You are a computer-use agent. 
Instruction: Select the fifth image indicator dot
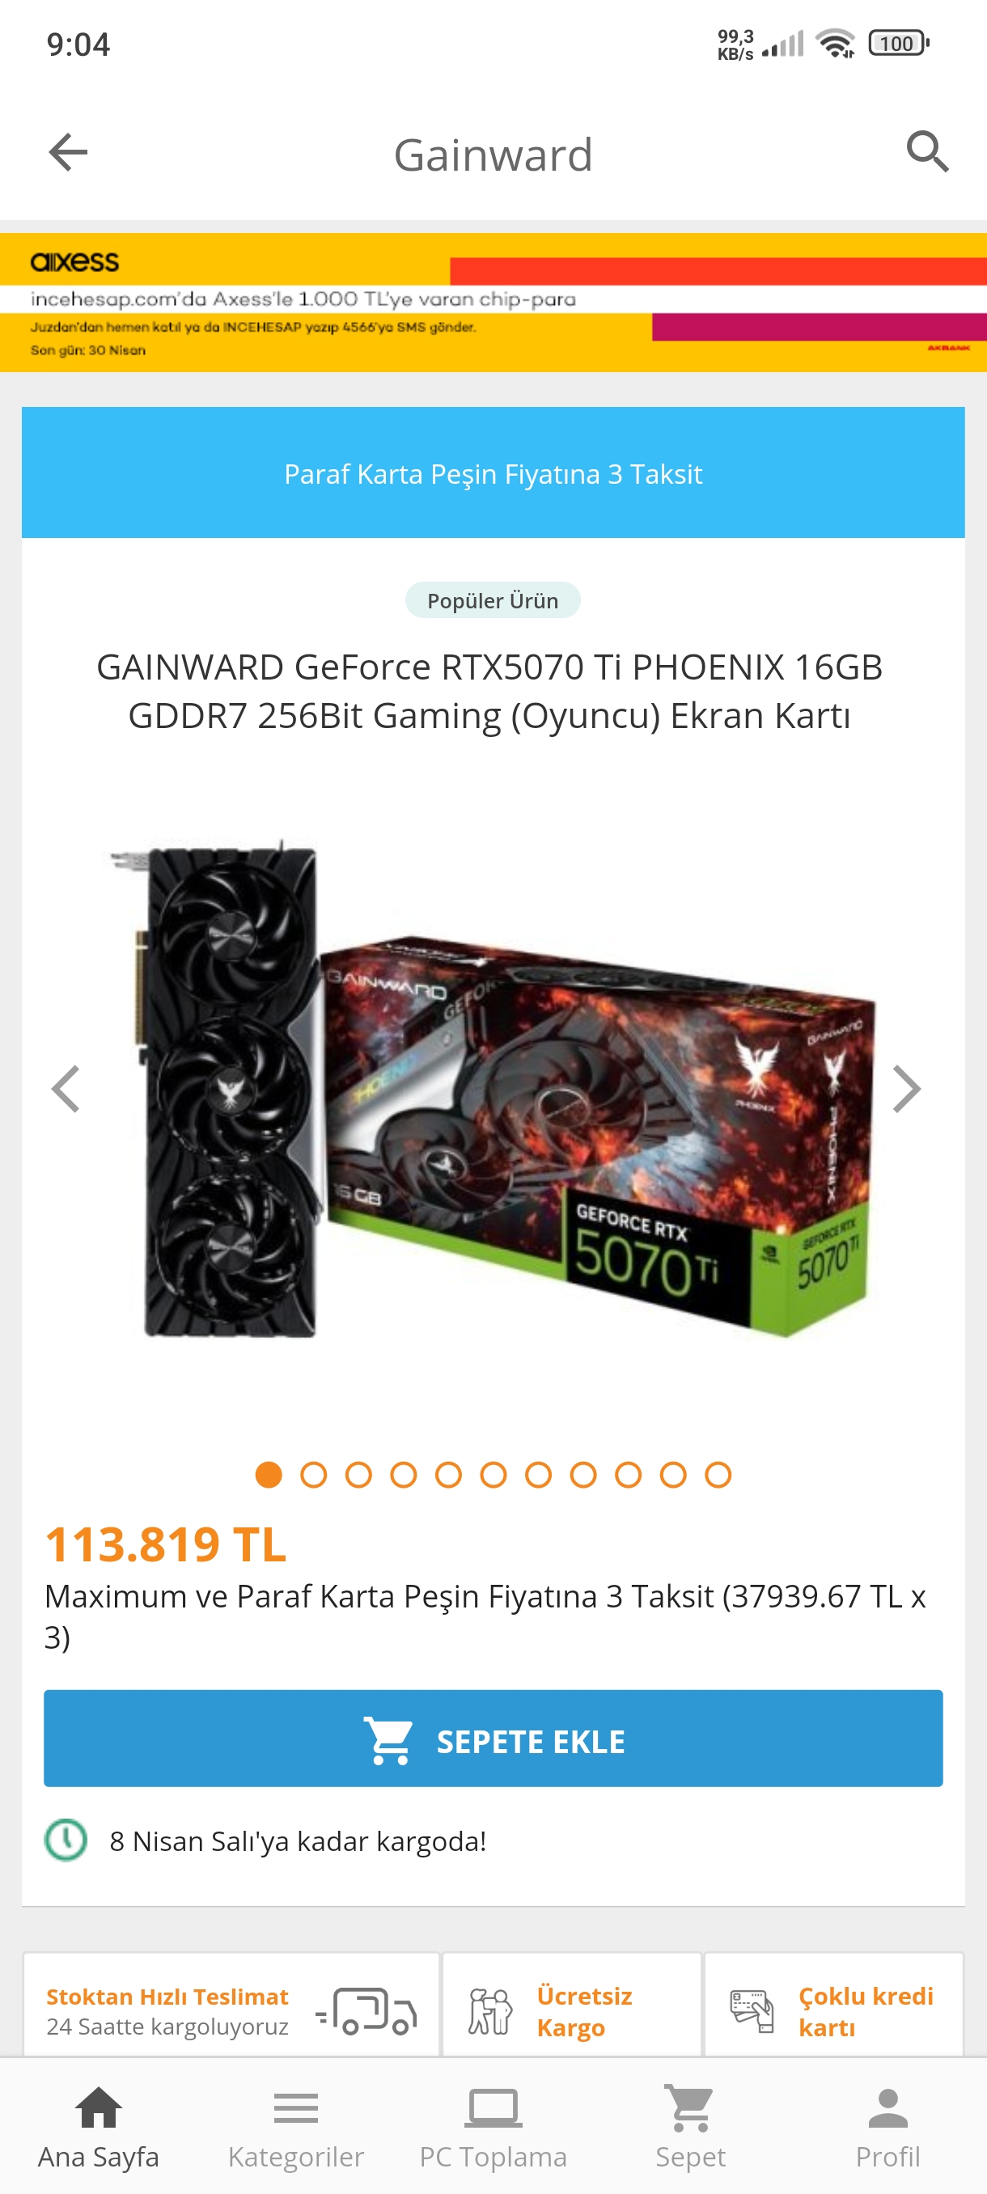[x=448, y=1474]
